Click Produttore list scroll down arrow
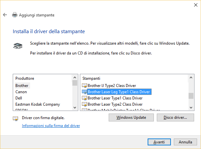The width and height of the screenshot is (201, 149). coord(75,107)
